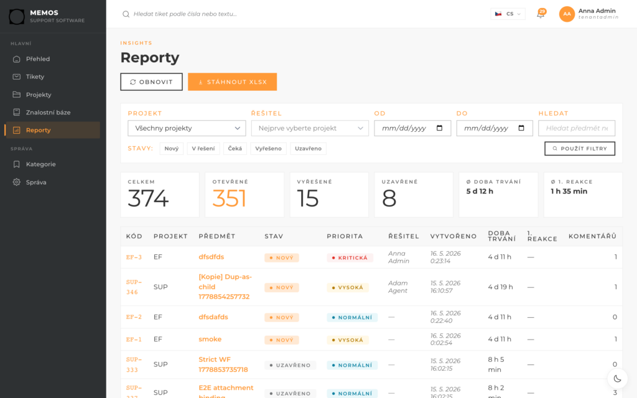Click the Otevřené 351 stat card
This screenshot has width=637, height=398.
pos(244,195)
